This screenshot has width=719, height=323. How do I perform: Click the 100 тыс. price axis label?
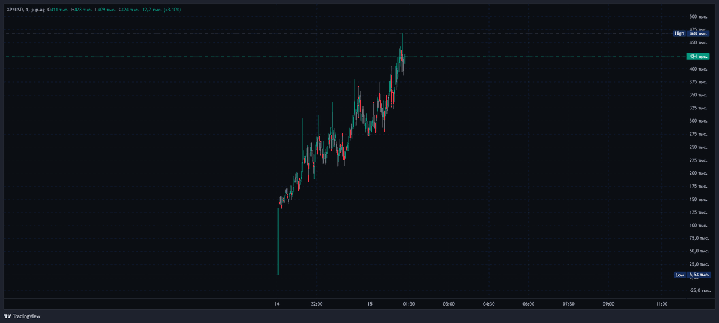click(x=699, y=226)
